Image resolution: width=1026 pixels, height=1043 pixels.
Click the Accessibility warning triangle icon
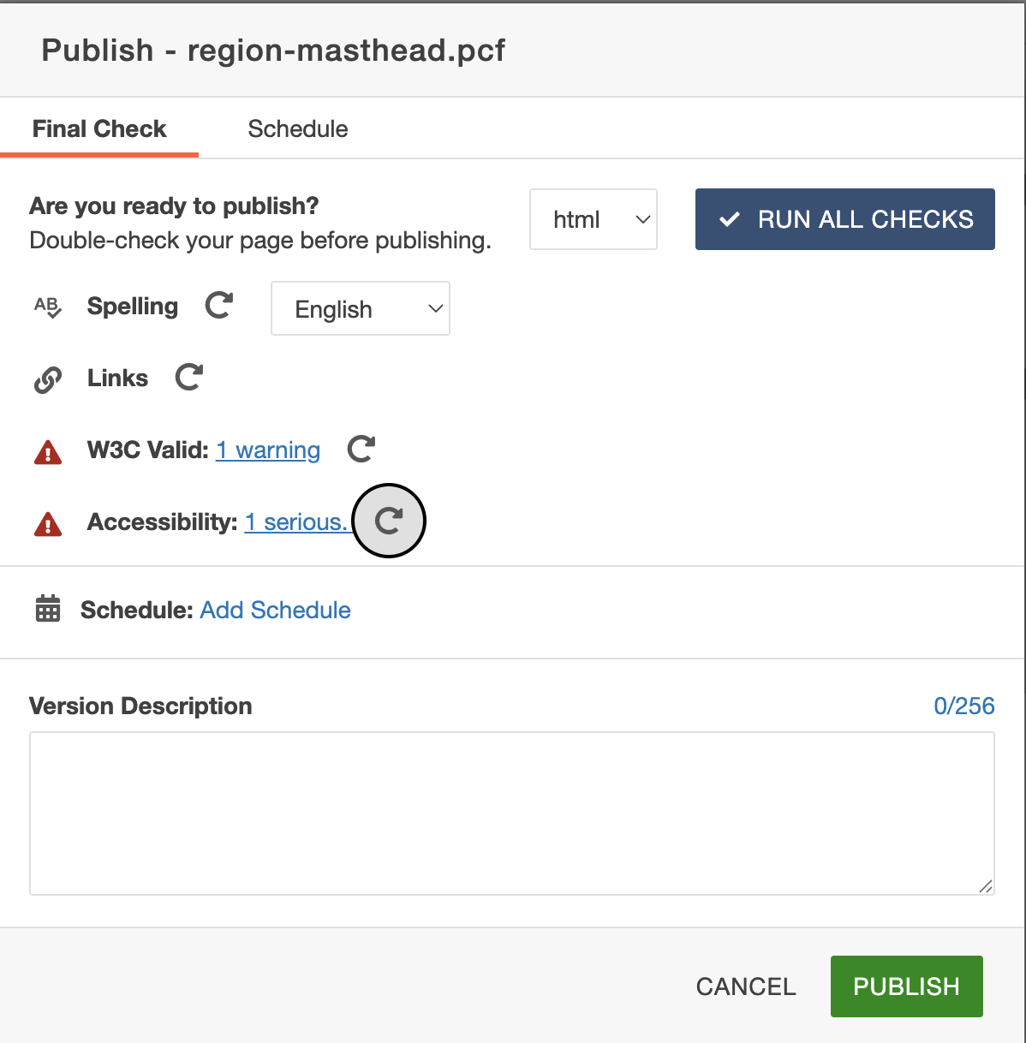[x=48, y=523]
